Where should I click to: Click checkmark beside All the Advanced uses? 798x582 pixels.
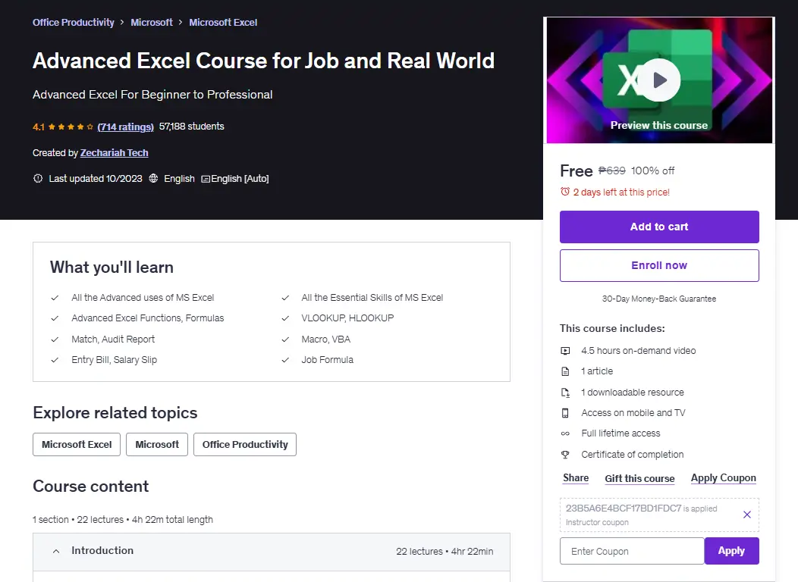click(55, 298)
